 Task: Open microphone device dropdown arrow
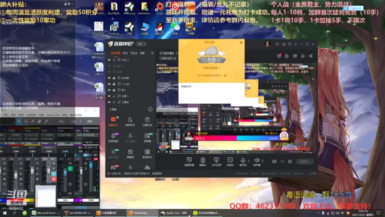point(248,161)
